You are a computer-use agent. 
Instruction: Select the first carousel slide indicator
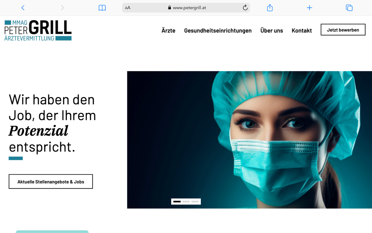[177, 202]
